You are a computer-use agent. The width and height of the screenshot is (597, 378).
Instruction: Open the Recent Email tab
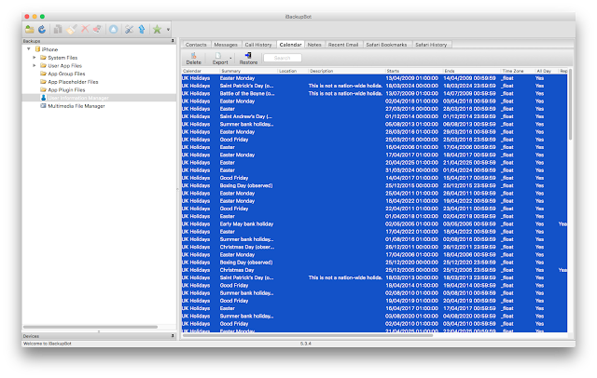(343, 45)
